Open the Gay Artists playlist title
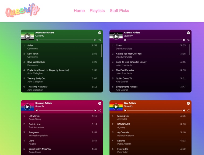 point(130,103)
